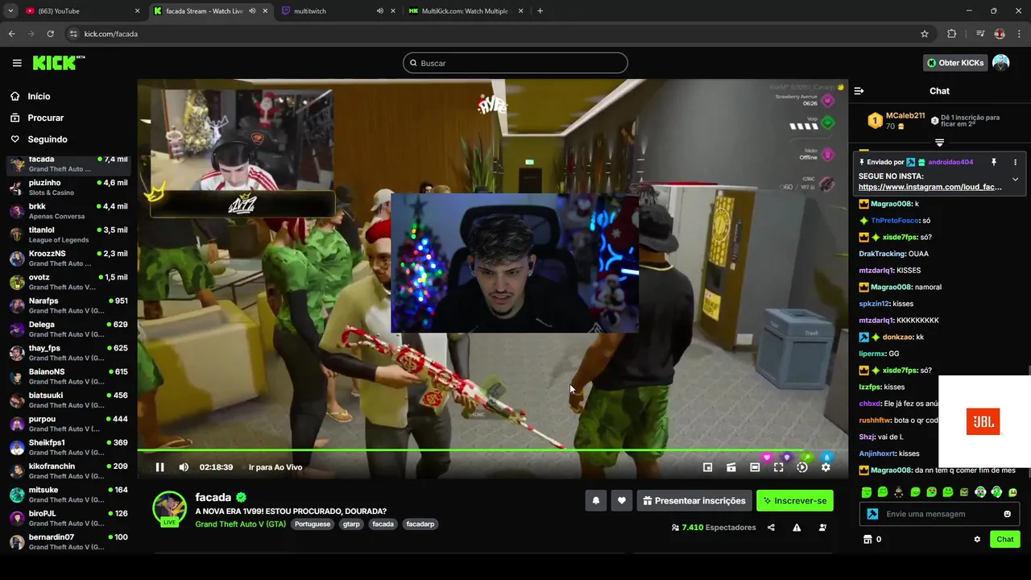Open the profile avatar menu
The width and height of the screenshot is (1031, 580).
(x=1000, y=63)
